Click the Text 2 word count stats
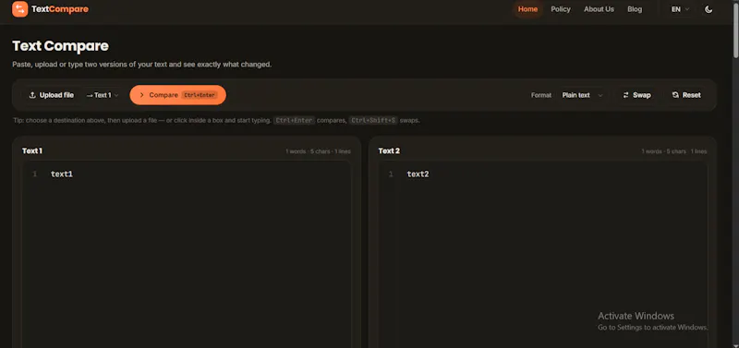 coord(674,151)
